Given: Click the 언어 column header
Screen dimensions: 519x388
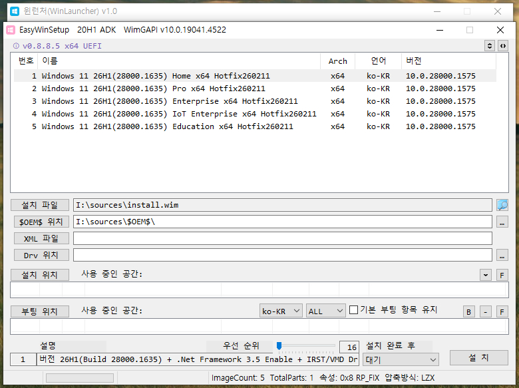Looking at the screenshot, I should (379, 61).
